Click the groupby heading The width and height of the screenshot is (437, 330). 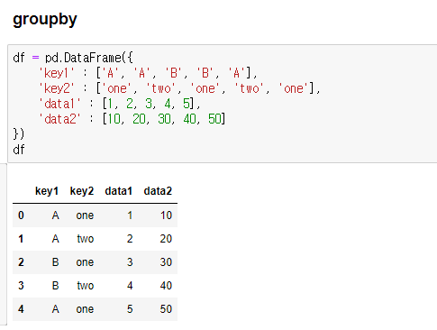[45, 20]
